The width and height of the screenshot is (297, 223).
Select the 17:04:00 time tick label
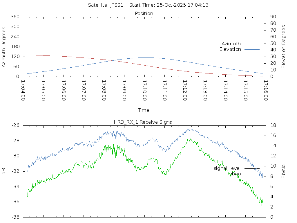pos(23,90)
